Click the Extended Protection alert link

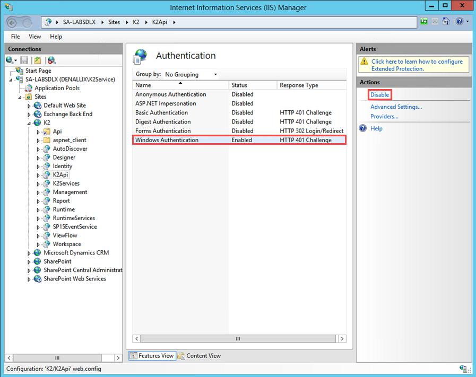click(417, 65)
